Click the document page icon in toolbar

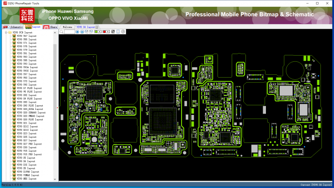[119, 32]
